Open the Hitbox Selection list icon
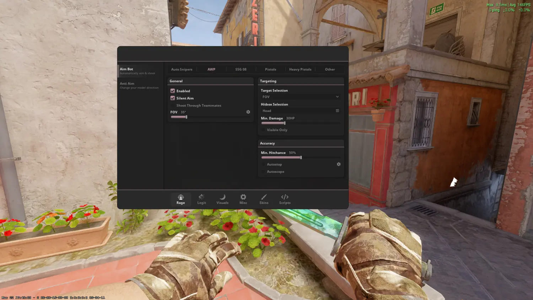 pyautogui.click(x=337, y=111)
